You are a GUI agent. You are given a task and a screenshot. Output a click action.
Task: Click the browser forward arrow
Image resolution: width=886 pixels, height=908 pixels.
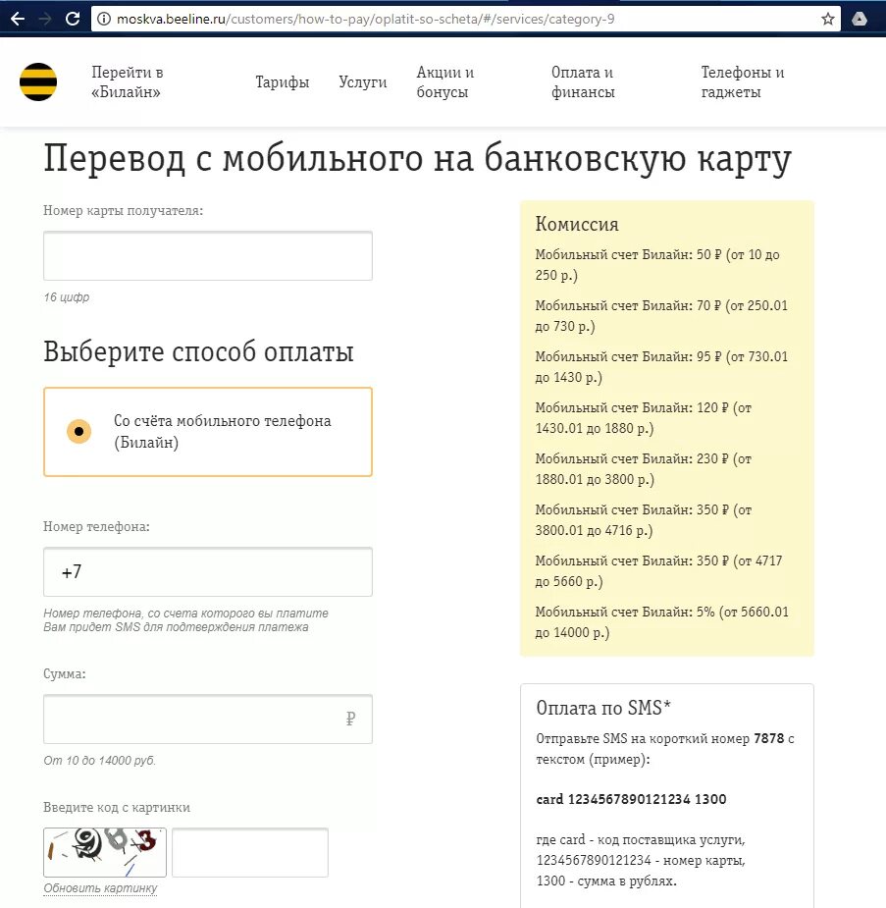click(x=44, y=19)
